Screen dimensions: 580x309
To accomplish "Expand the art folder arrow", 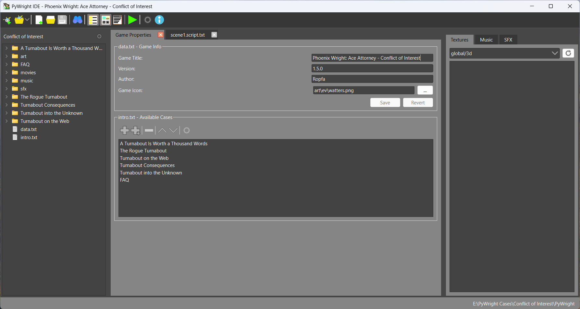I will coord(6,56).
